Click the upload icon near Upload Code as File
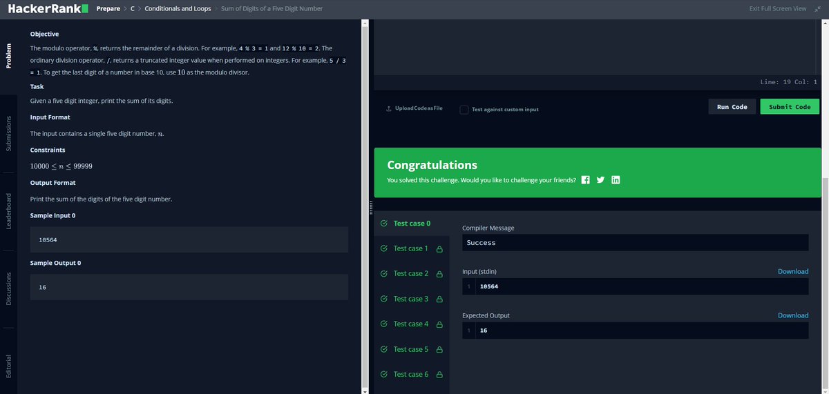The width and height of the screenshot is (829, 394). click(x=389, y=109)
